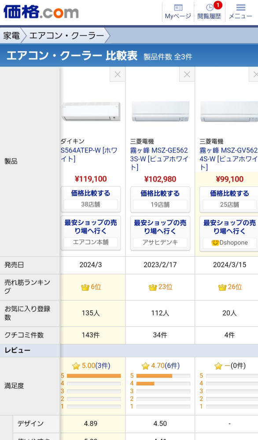Go to cheapest shop アサヒデンキ
Screen dimensions: 258x440
[x=160, y=233]
